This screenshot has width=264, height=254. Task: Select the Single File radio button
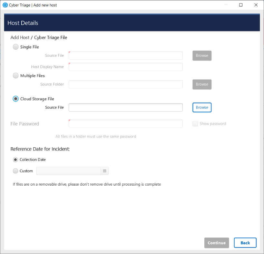coord(15,47)
